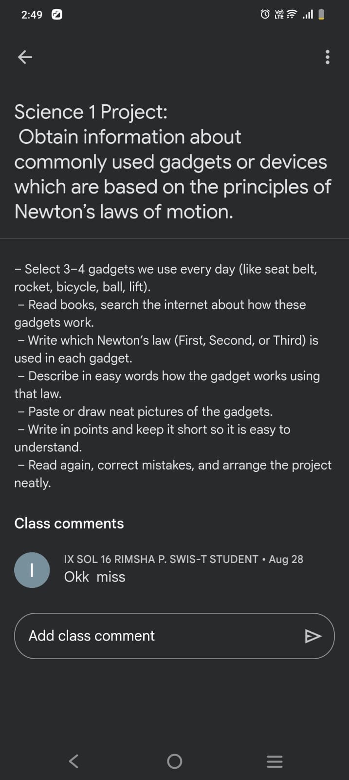Tap the signal strength bars icon
Screen dimensions: 349x780
coord(308,15)
